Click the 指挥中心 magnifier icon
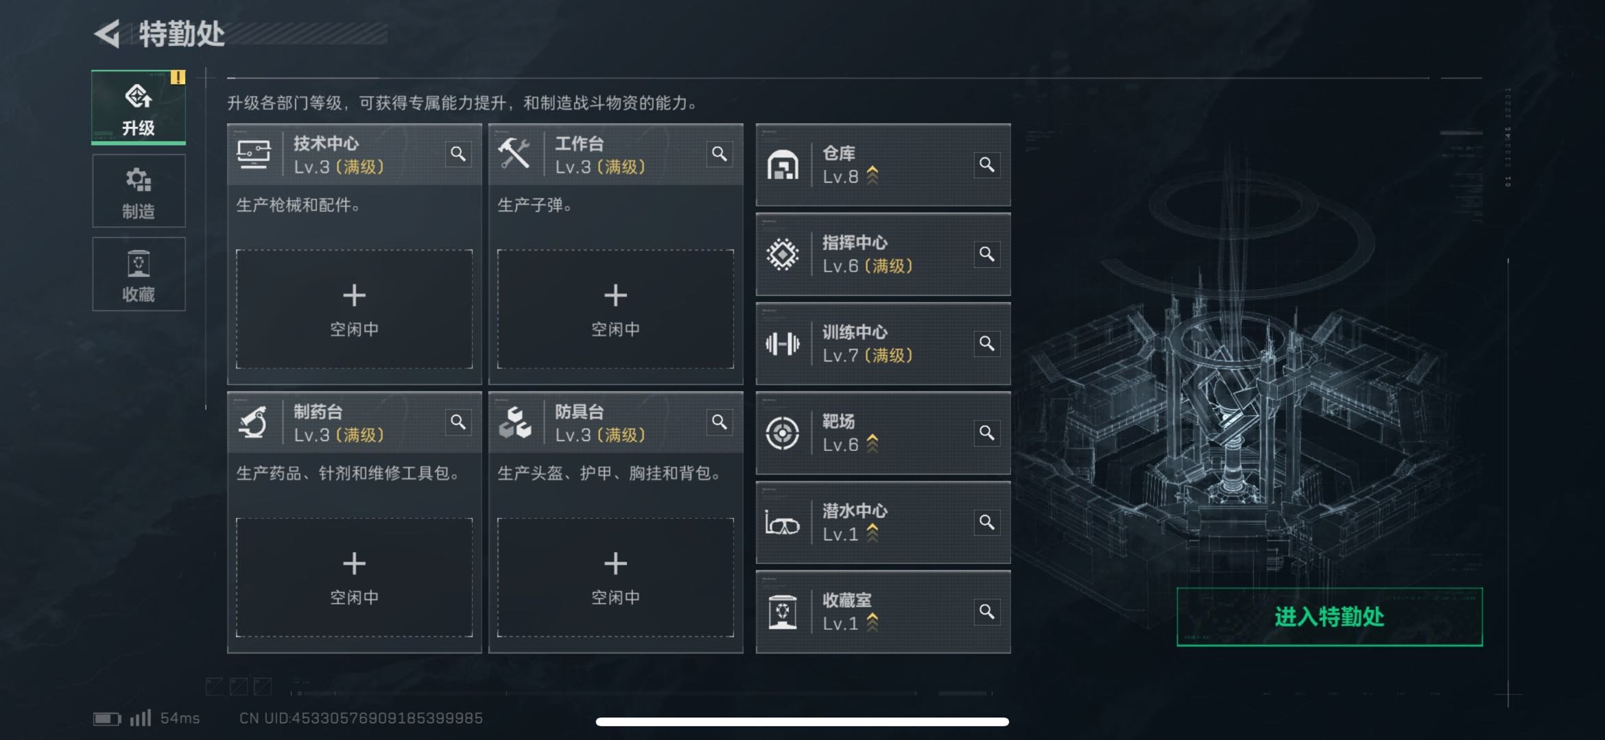Image resolution: width=1605 pixels, height=740 pixels. [987, 254]
